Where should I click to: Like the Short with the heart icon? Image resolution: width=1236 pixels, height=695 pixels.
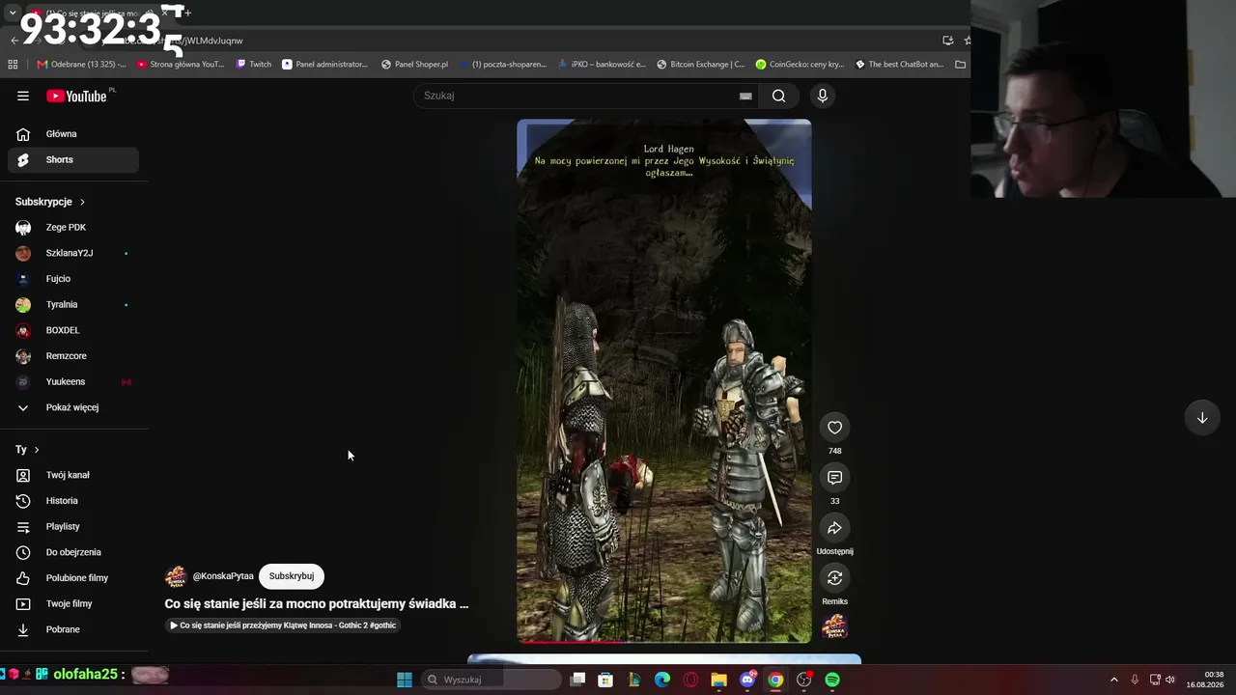(834, 428)
